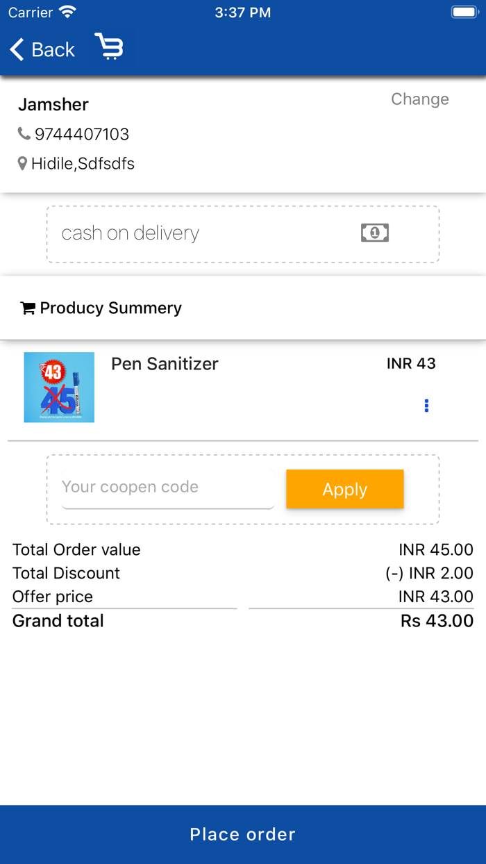Tap the Producy Summery section header
486x864 pixels.
[x=110, y=308]
